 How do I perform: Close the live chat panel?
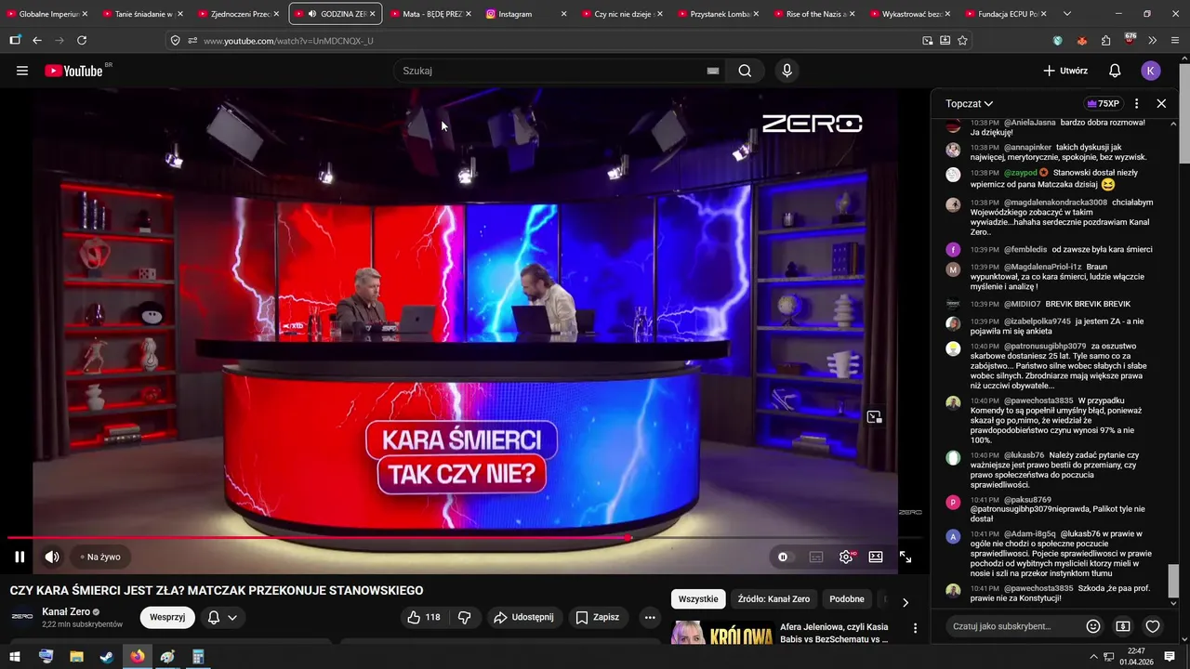point(1161,104)
